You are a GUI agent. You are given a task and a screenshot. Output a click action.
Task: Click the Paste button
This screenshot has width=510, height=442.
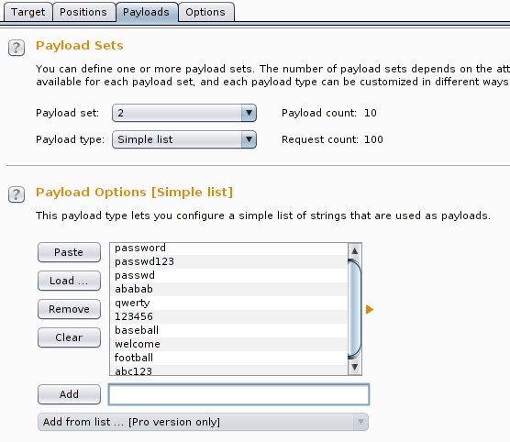click(x=69, y=252)
